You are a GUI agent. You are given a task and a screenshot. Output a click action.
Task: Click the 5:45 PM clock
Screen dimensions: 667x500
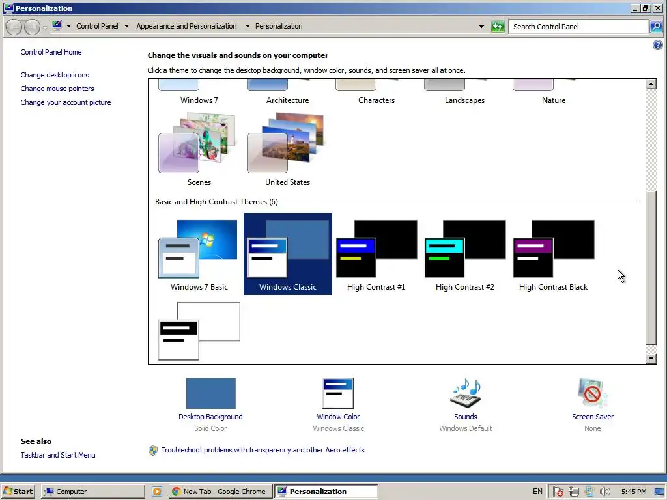click(x=633, y=492)
